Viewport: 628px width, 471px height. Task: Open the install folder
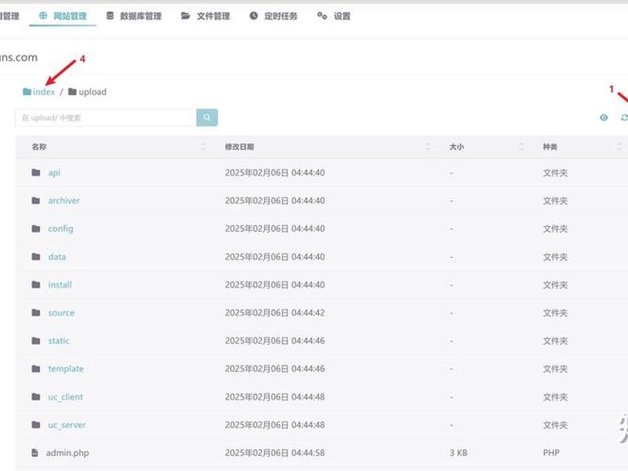pyautogui.click(x=60, y=285)
